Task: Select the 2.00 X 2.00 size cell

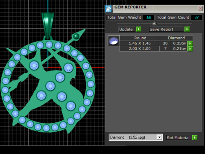Action: click(140, 49)
